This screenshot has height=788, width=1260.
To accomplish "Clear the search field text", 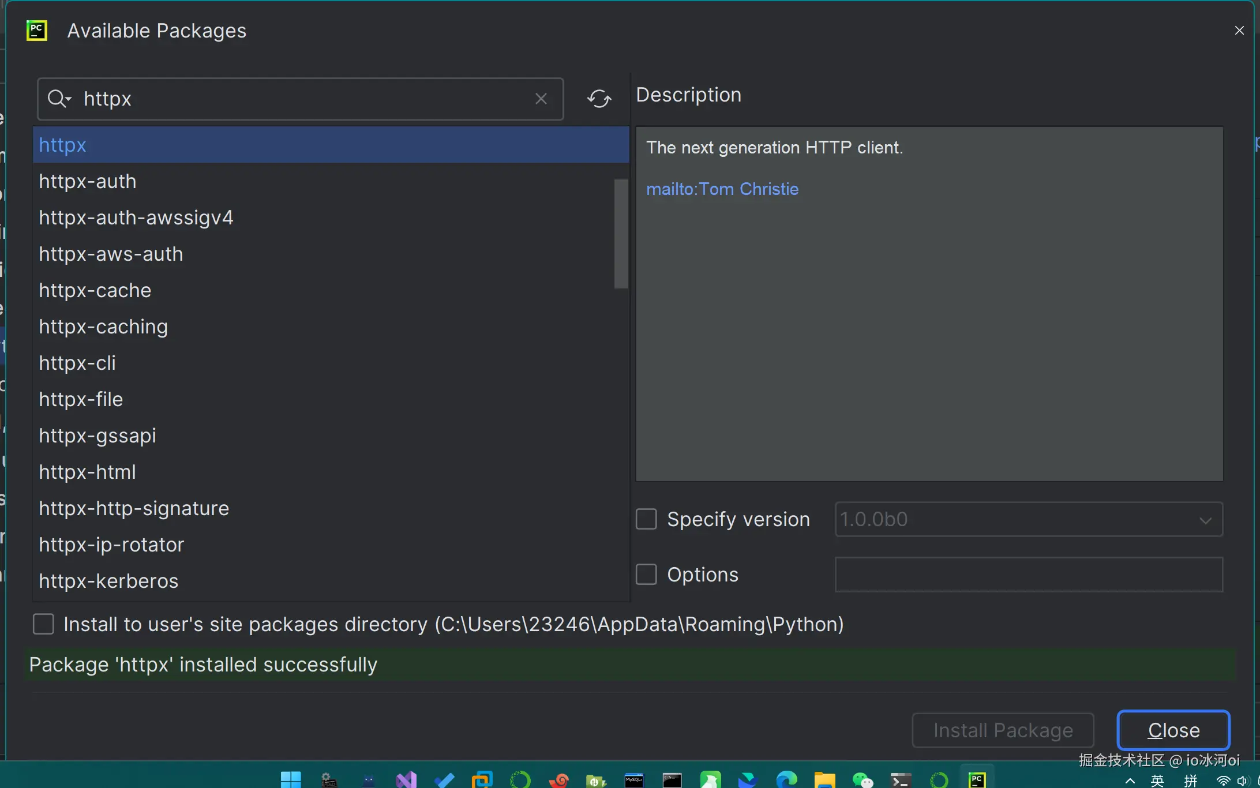I will click(x=541, y=99).
